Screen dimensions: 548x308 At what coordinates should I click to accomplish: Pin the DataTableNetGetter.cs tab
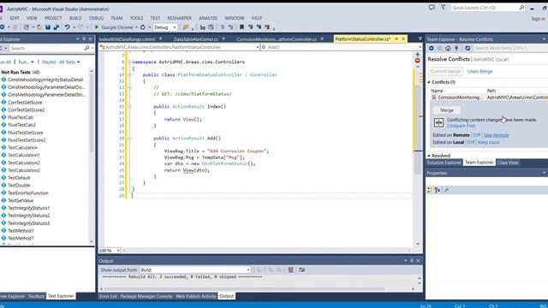223,39
